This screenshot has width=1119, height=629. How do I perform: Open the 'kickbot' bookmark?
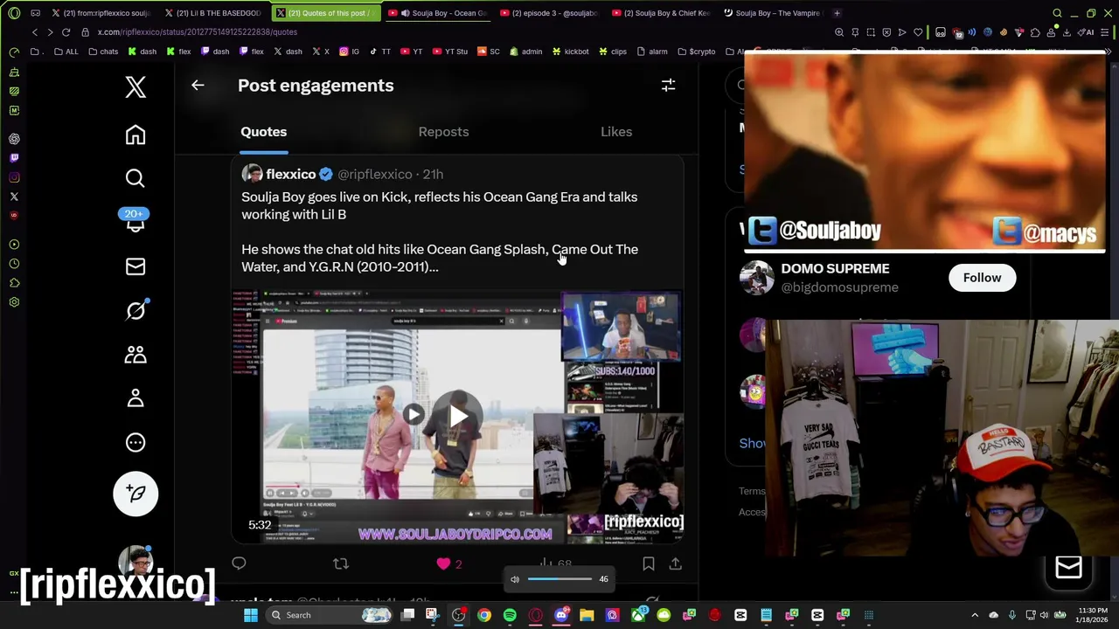pos(570,52)
